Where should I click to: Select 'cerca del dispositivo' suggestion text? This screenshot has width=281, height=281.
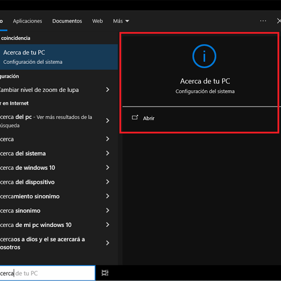[27, 182]
